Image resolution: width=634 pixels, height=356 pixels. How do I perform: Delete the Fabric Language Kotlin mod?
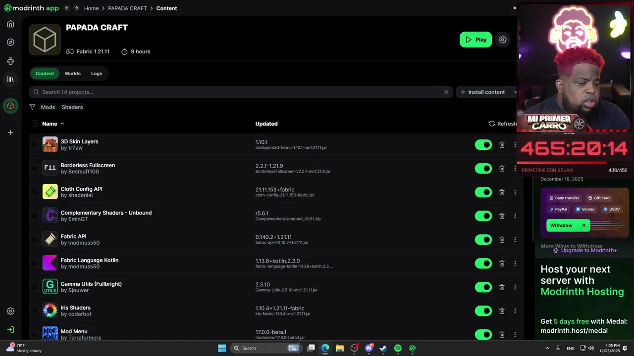pos(502,264)
